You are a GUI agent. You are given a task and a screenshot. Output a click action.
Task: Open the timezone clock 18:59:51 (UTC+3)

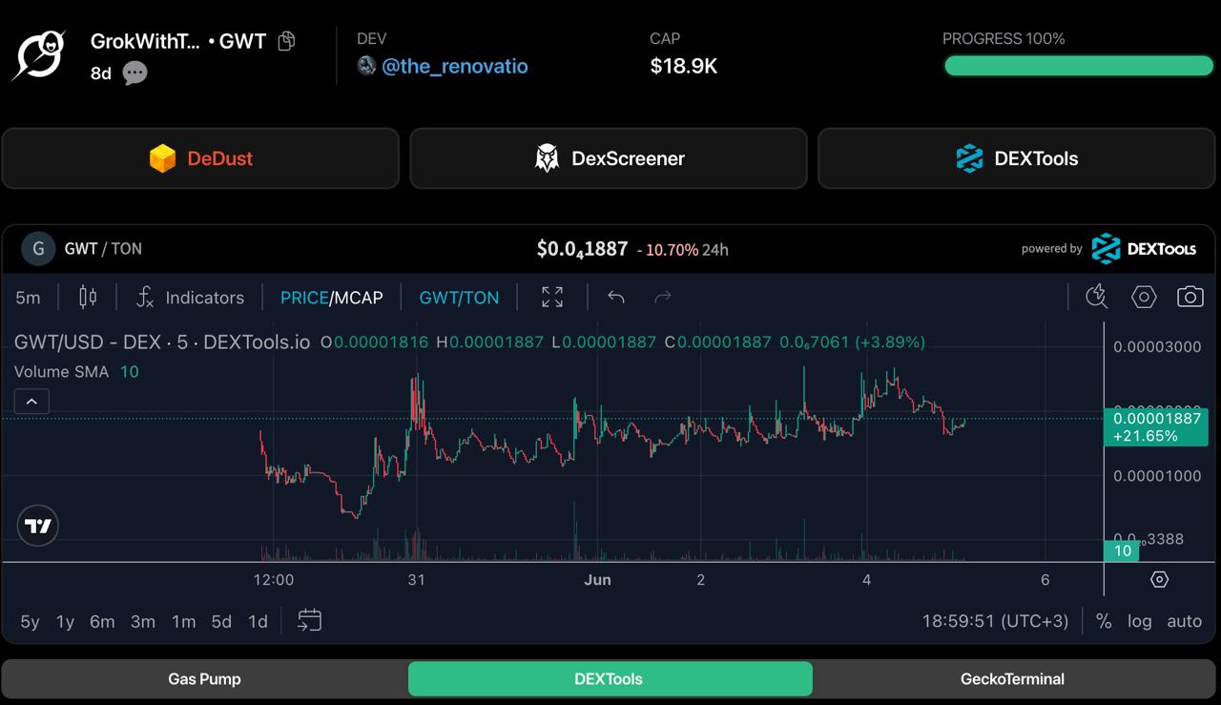995,621
